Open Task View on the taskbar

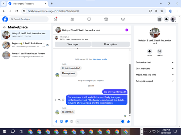coord(21,131)
